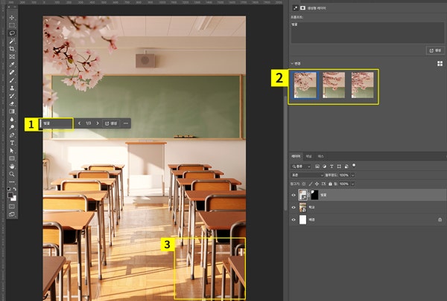Filter layers by smart objects

click(346, 166)
